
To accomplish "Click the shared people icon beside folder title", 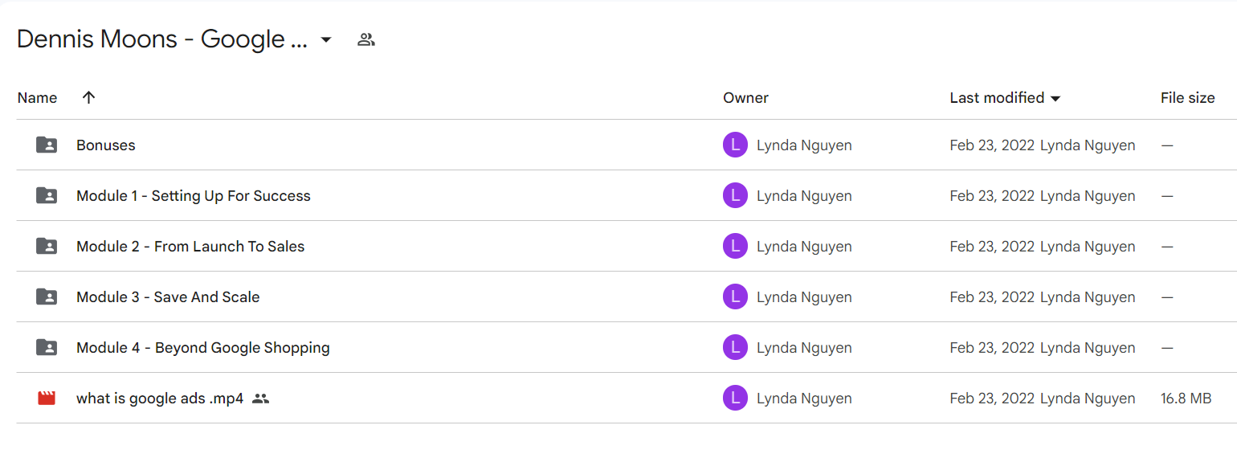I will pyautogui.click(x=366, y=39).
